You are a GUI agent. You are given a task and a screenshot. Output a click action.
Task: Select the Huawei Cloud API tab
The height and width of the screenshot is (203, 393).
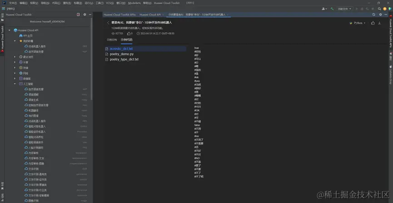pyautogui.click(x=150, y=14)
